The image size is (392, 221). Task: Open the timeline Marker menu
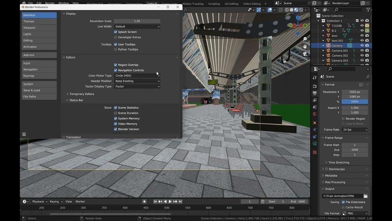point(80,202)
